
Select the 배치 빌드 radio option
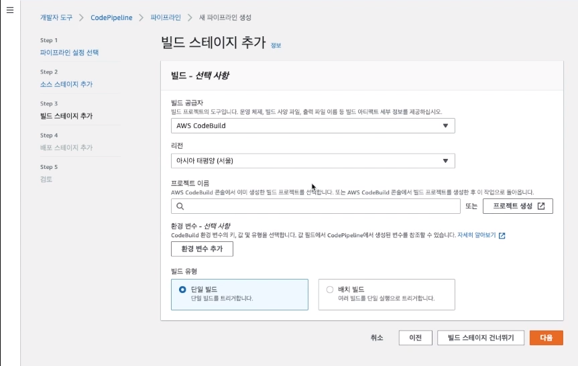330,290
